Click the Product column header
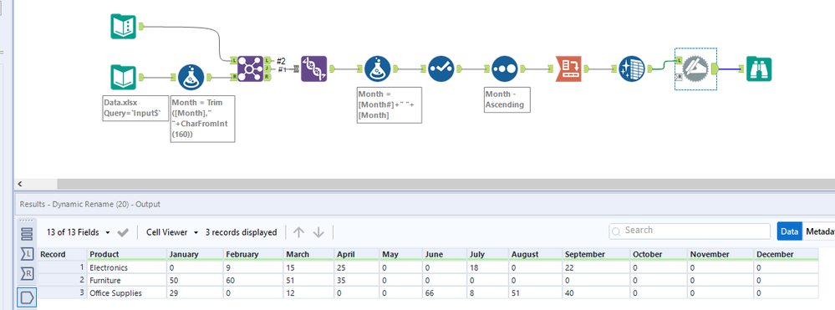The image size is (835, 310). pyautogui.click(x=127, y=254)
